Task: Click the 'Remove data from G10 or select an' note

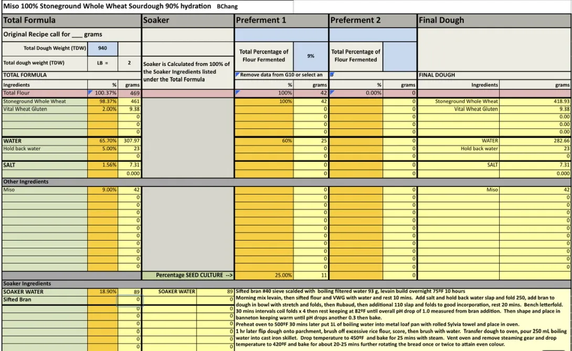Action: pos(281,75)
